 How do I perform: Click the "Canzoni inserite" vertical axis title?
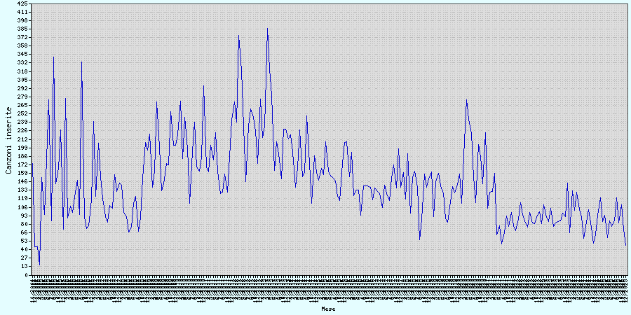pos(8,140)
